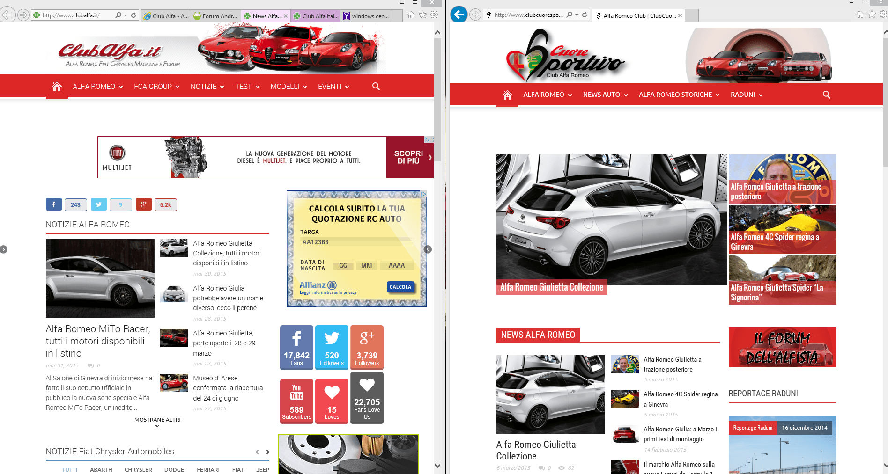Click the 22,705 Fans Love Us tile
The image size is (888, 474).
(x=367, y=398)
